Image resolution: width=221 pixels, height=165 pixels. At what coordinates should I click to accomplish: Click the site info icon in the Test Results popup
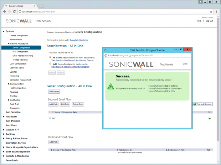coord(106,55)
